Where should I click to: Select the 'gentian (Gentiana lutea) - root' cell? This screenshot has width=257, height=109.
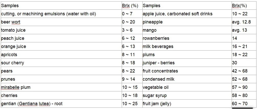pos(32,104)
